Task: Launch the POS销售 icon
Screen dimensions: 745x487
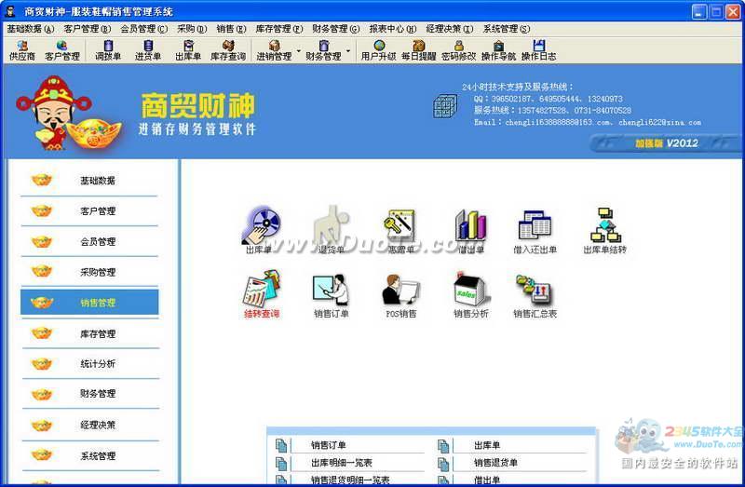Action: coord(400,295)
